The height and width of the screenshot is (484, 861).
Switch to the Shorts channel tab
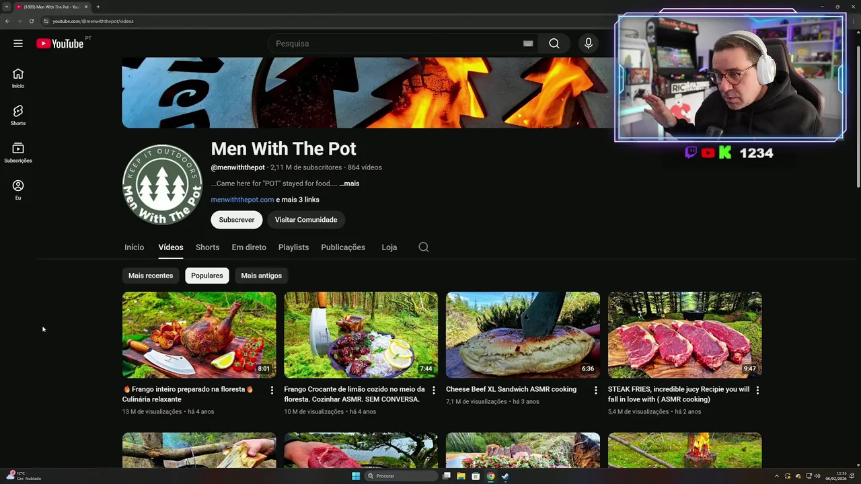[207, 247]
